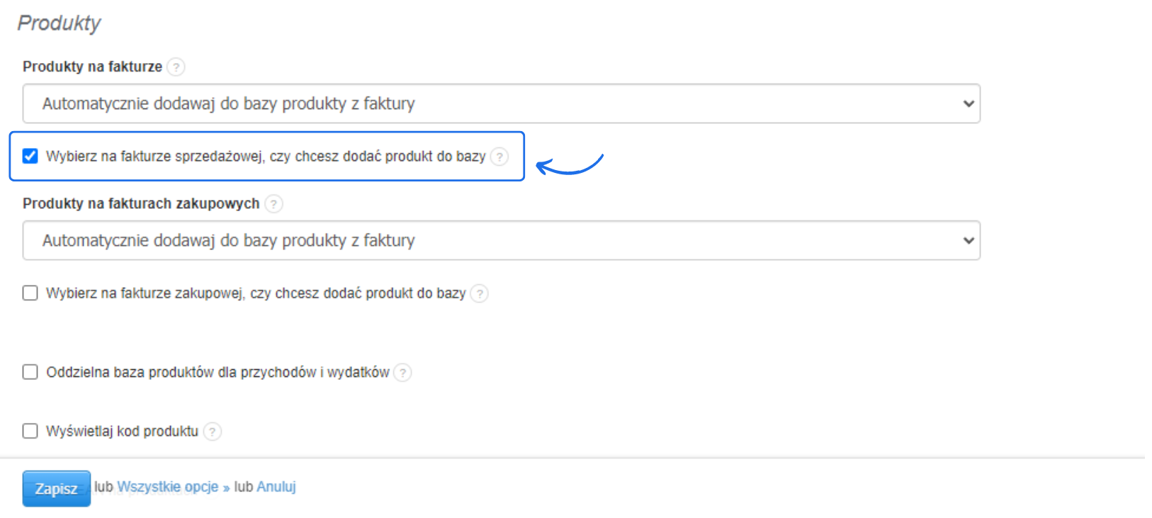Click the 'Wybierz na fakturze zakupowej' label text
Screen dimensions: 1152x518
pos(255,293)
